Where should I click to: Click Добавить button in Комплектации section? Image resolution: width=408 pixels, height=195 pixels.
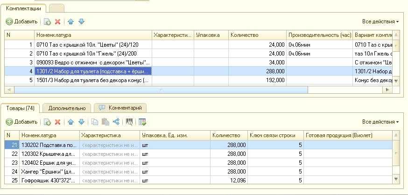(x=22, y=21)
